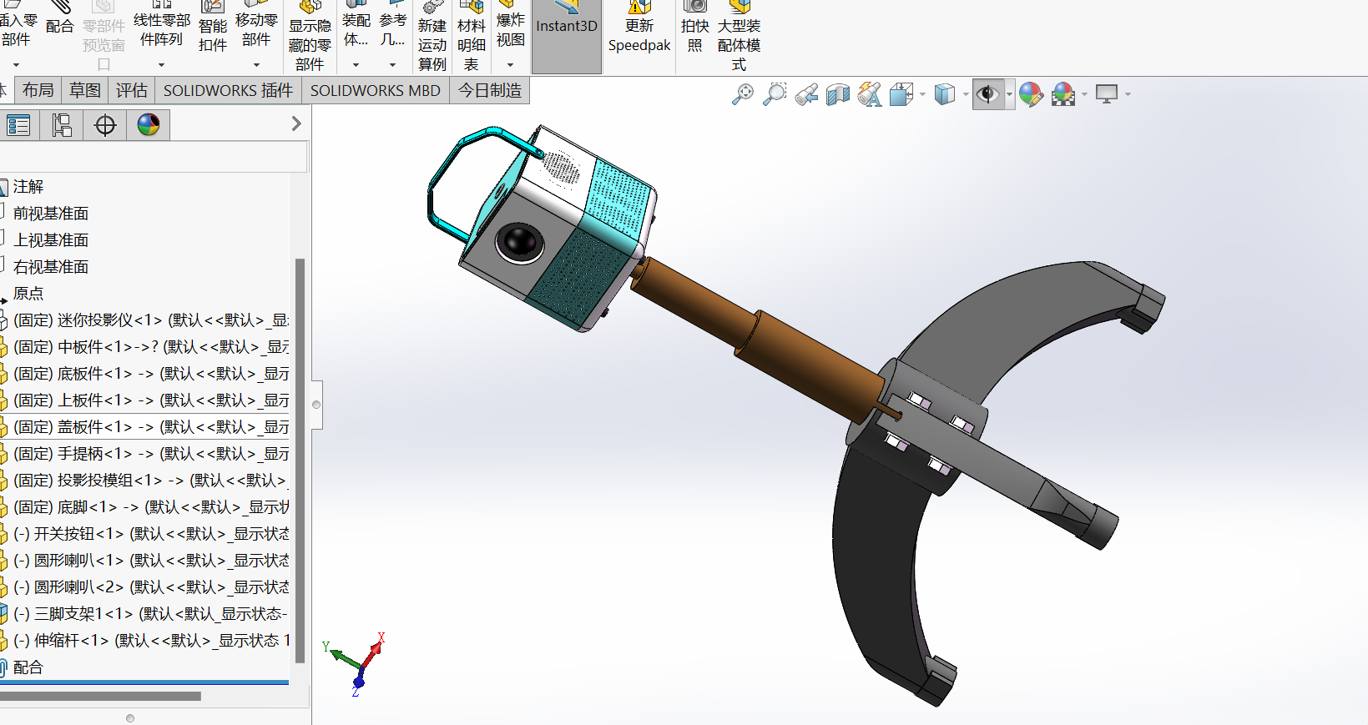This screenshot has height=725, width=1368.
Task: Open SOLIDWORKS 插件 tab
Action: point(228,90)
